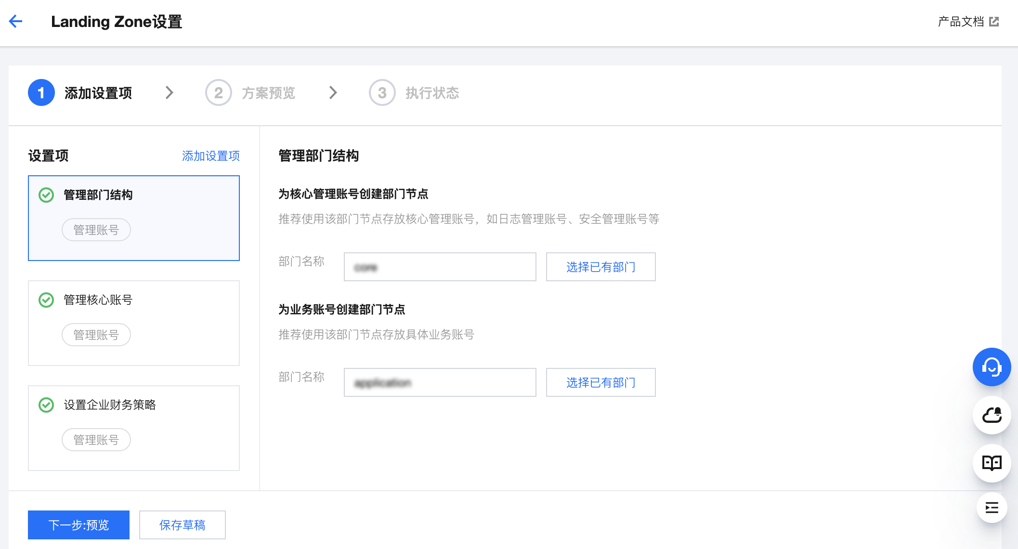Click the 添加设置项 link
The height and width of the screenshot is (549, 1018).
coord(210,156)
